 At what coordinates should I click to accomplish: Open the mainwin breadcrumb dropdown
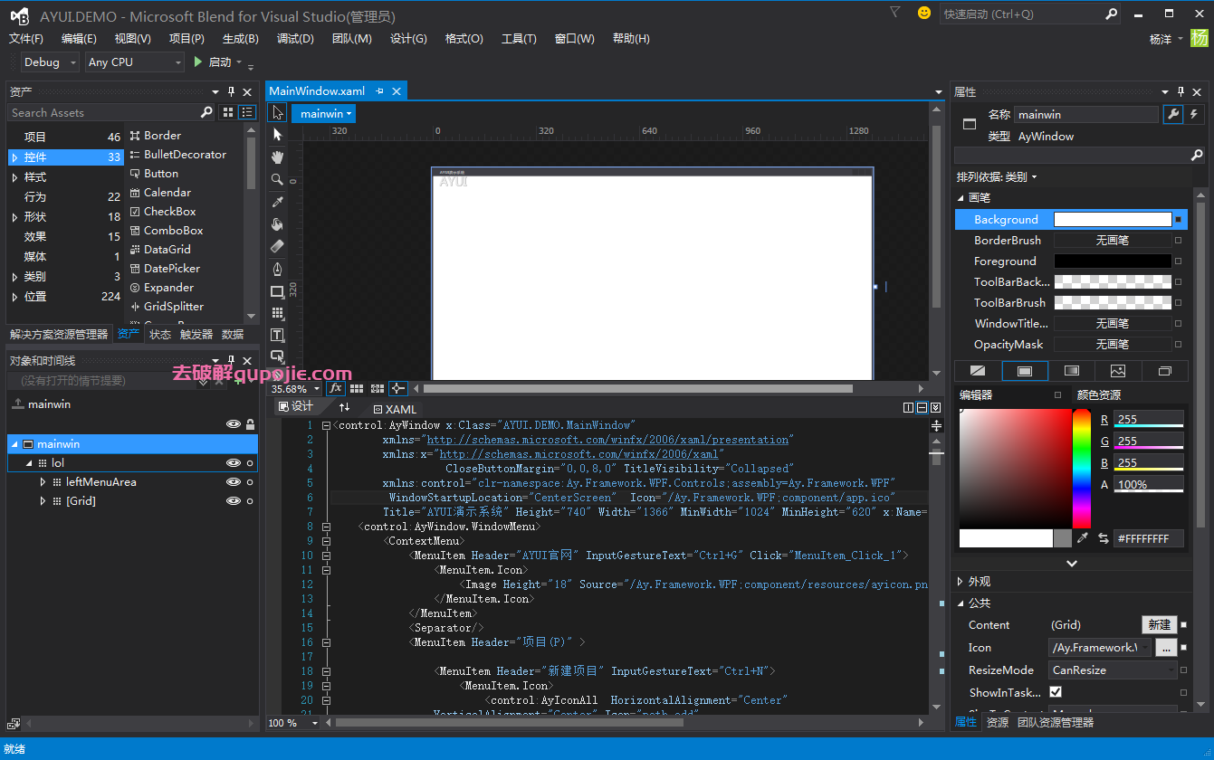click(323, 113)
